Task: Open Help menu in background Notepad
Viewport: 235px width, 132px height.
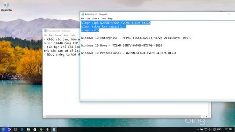Action: pos(73,35)
